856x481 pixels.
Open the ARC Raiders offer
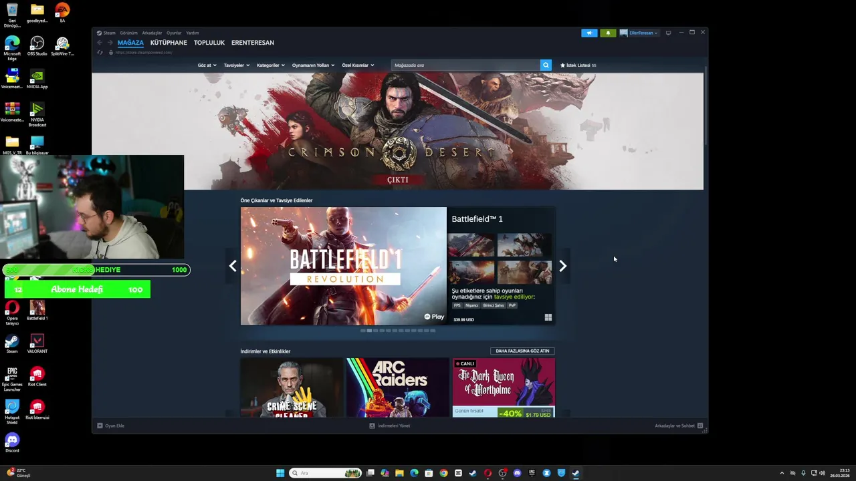(x=397, y=387)
